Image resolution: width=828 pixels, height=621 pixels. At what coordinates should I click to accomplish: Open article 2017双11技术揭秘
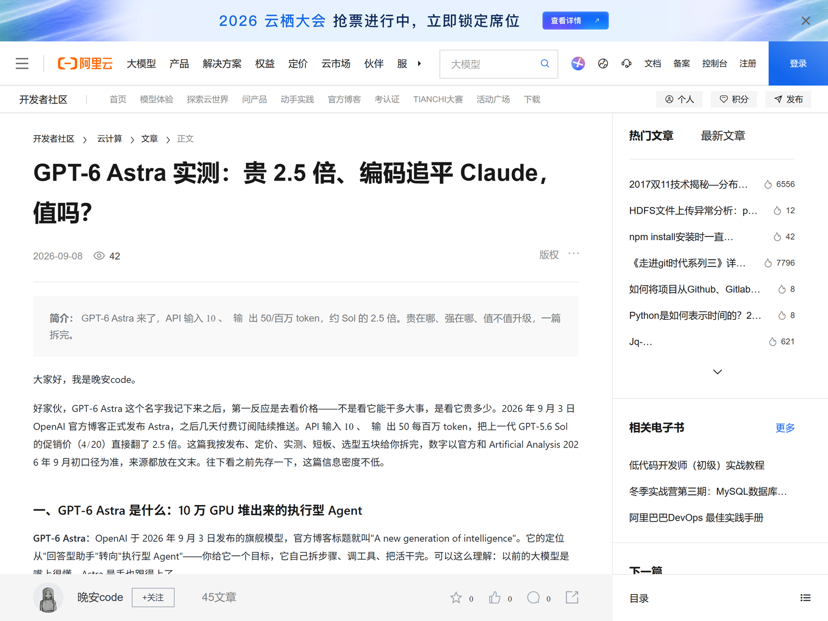688,184
